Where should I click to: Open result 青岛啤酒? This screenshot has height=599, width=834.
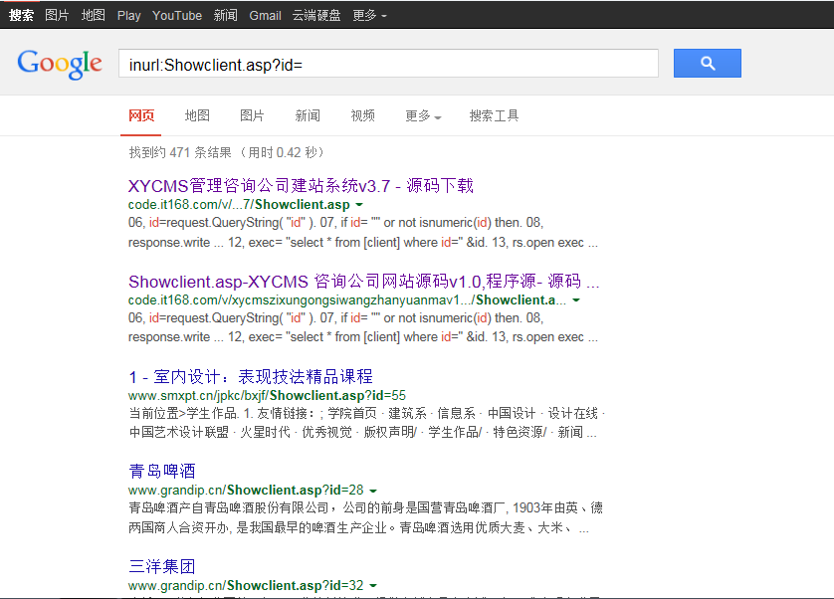click(162, 472)
